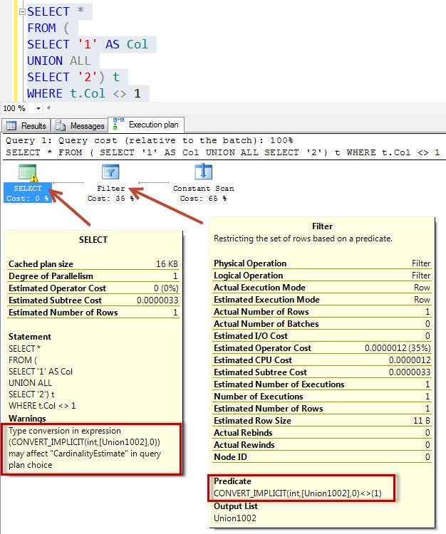This screenshot has width=446, height=534.
Task: Click 'Actual Rebinds' row
Action: 322,432
